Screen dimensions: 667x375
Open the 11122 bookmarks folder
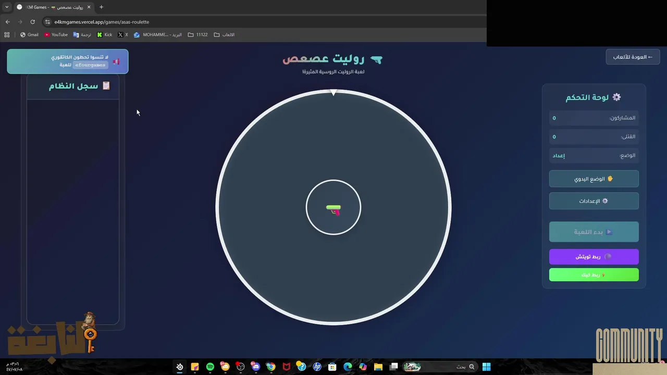tap(197, 35)
